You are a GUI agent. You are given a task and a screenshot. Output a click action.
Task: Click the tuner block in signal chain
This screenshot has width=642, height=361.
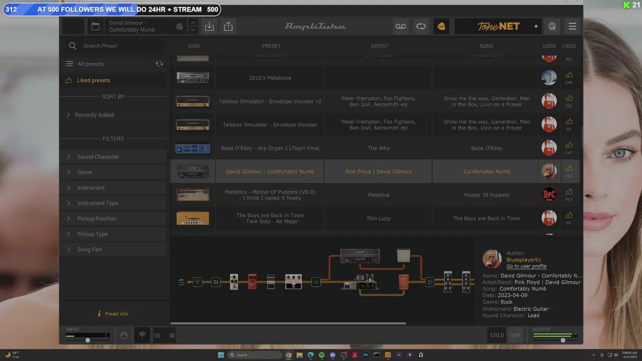(198, 282)
